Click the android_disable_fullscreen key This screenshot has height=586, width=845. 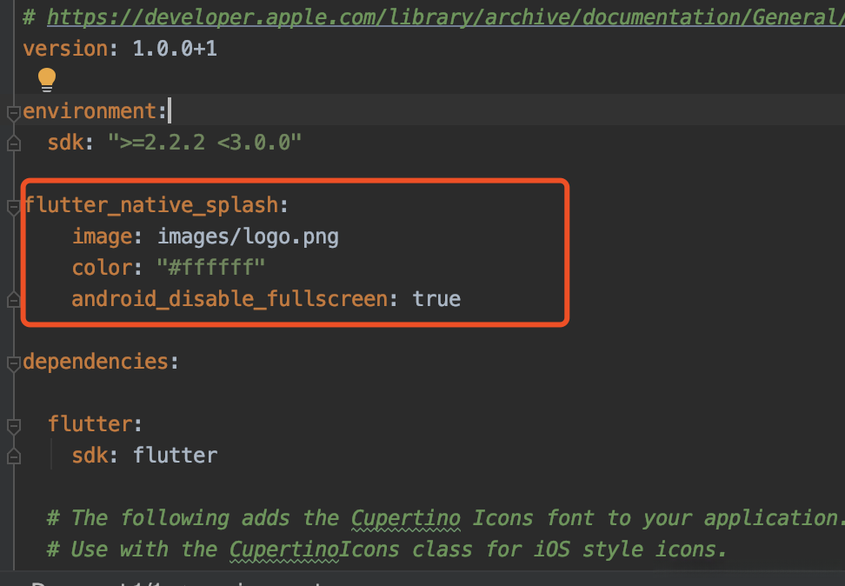click(228, 300)
